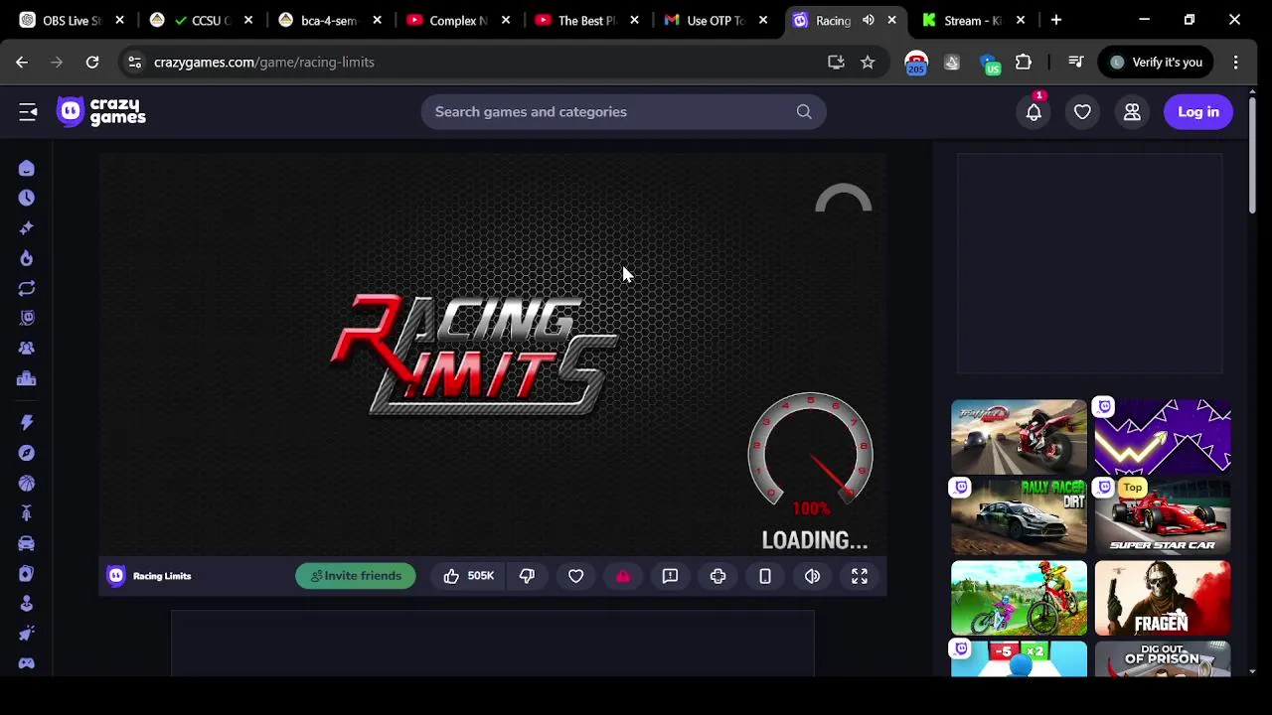Open the Card games category icon

point(27,574)
